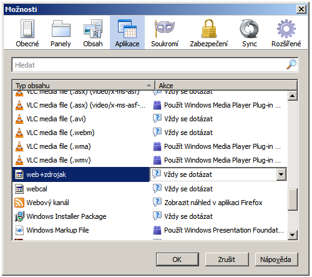Viewport: 312px width, 277px height.
Task: Open help via Nápověda button
Action: (276, 259)
